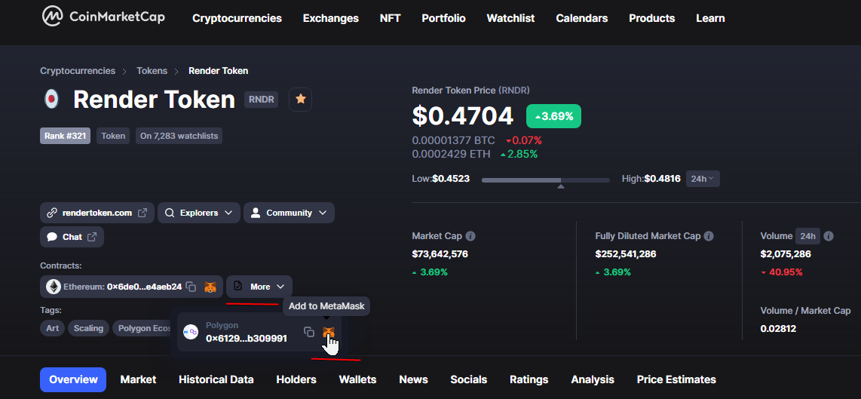Click the $0.4704 price value

(462, 116)
